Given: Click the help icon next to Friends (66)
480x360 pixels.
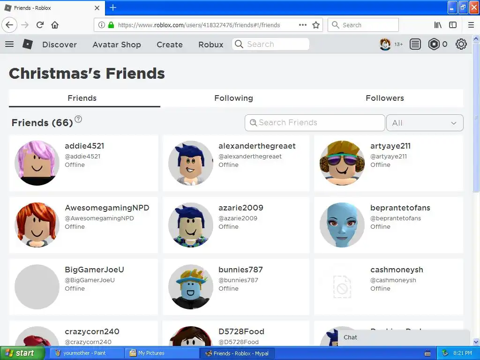Looking at the screenshot, I should 78,119.
